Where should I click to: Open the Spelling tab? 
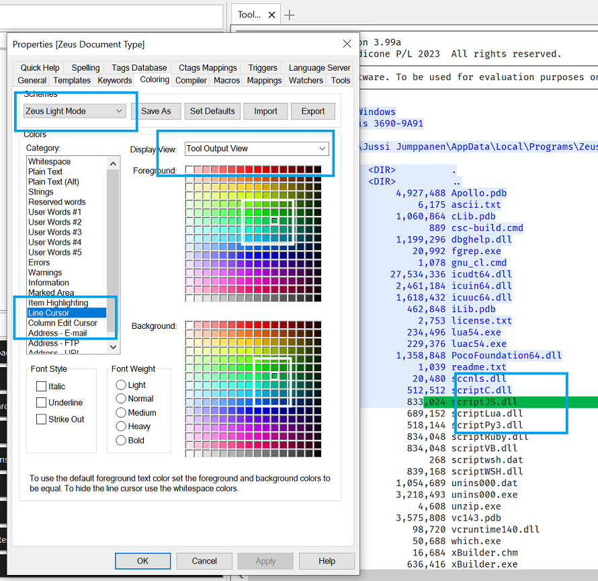[x=85, y=67]
